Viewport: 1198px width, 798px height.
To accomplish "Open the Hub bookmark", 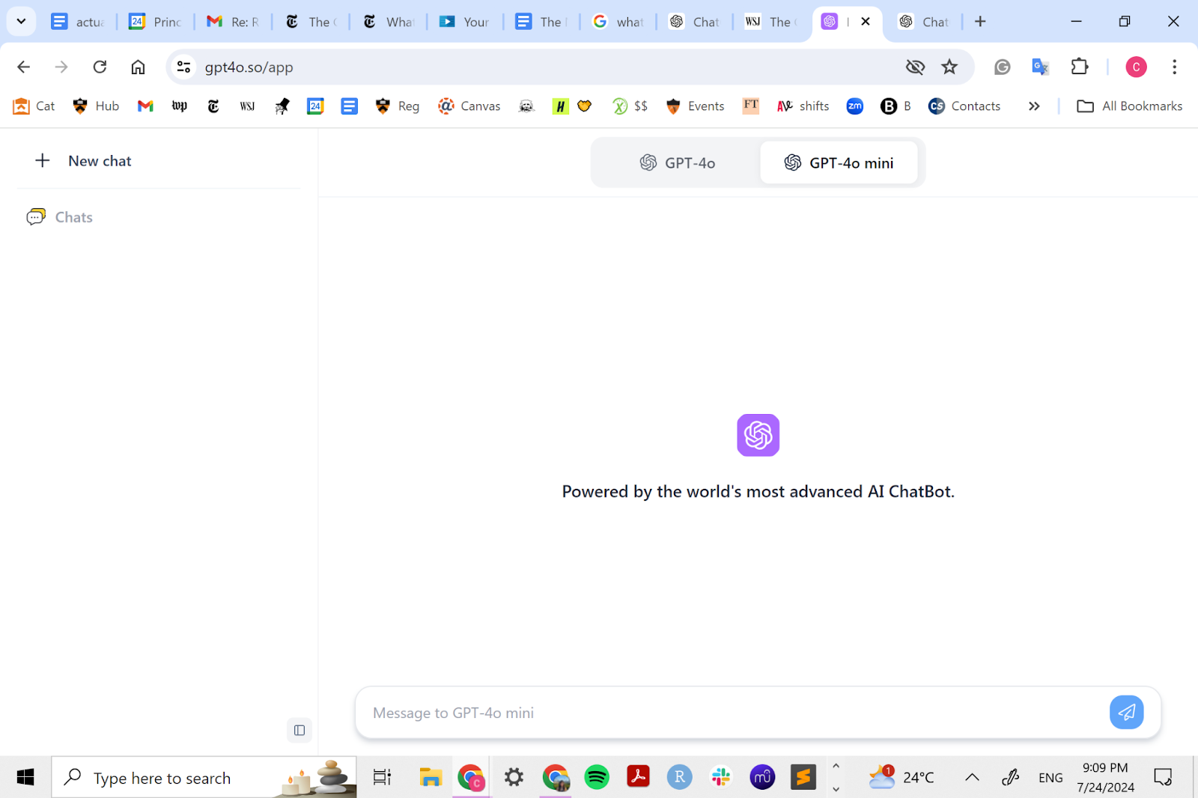I will tap(96, 106).
